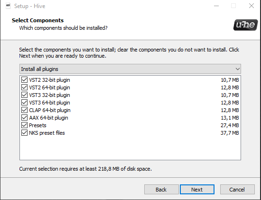Select the CLAP 64-bit plugin list row
Screen dimensions: 261x200
130,110
